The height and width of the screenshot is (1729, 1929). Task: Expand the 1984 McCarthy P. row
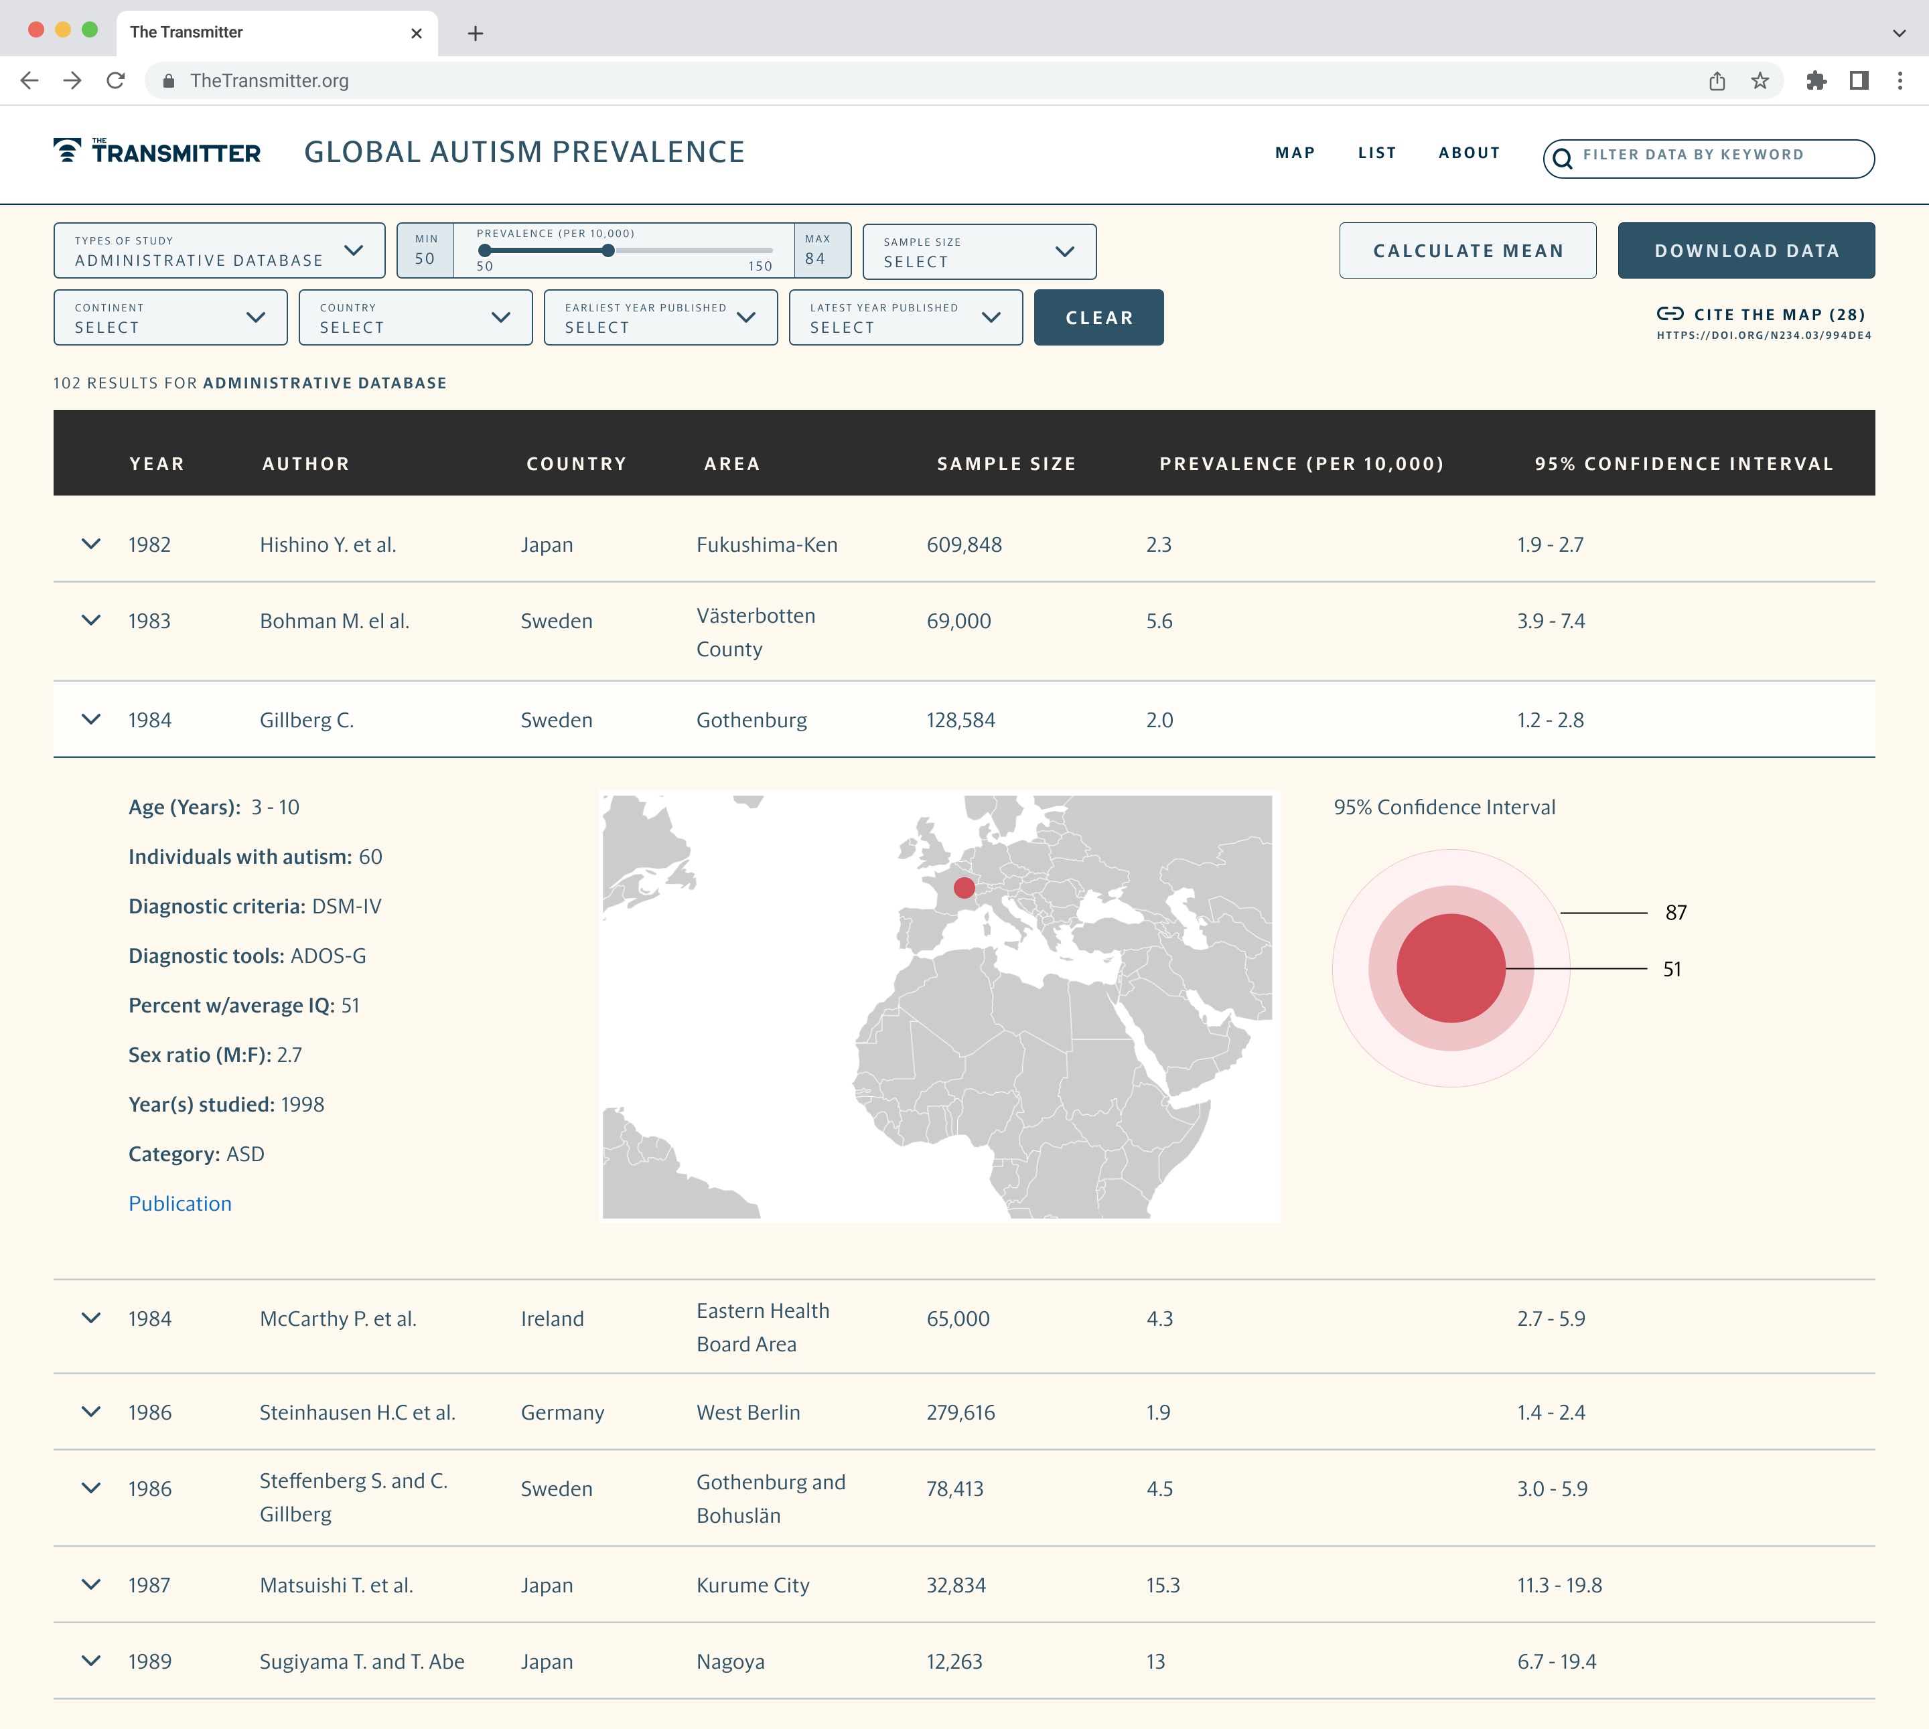point(91,1318)
